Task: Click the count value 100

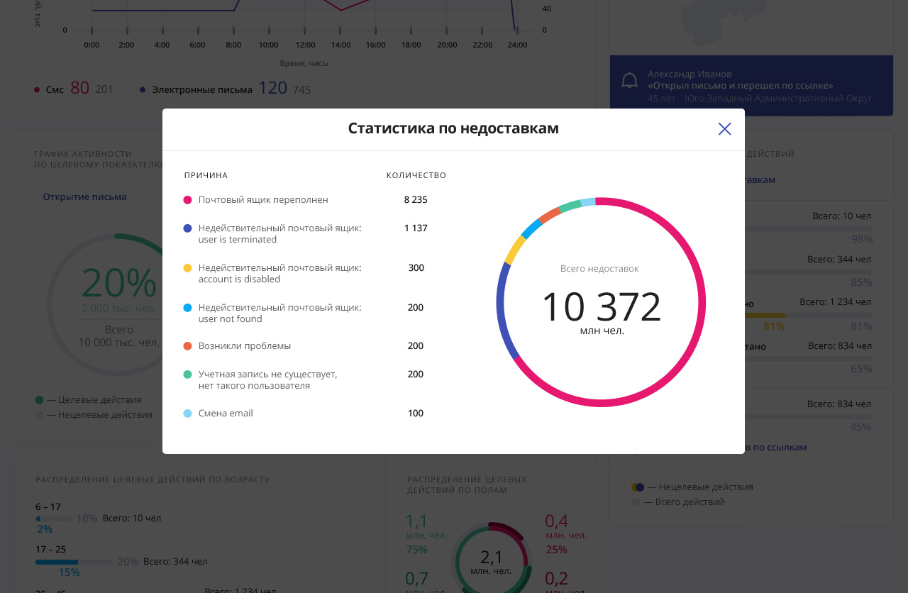Action: 416,414
